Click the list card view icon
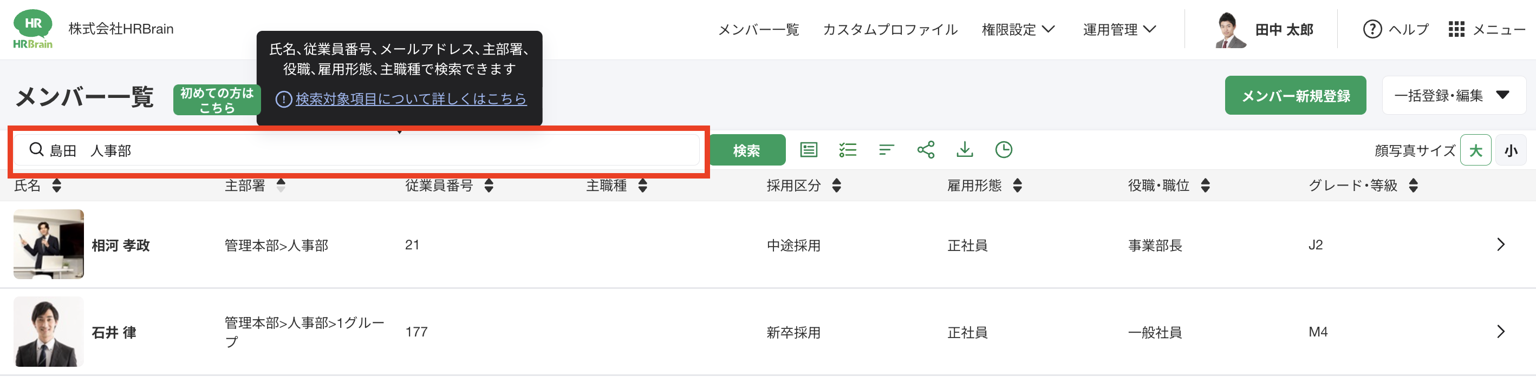 tap(809, 149)
